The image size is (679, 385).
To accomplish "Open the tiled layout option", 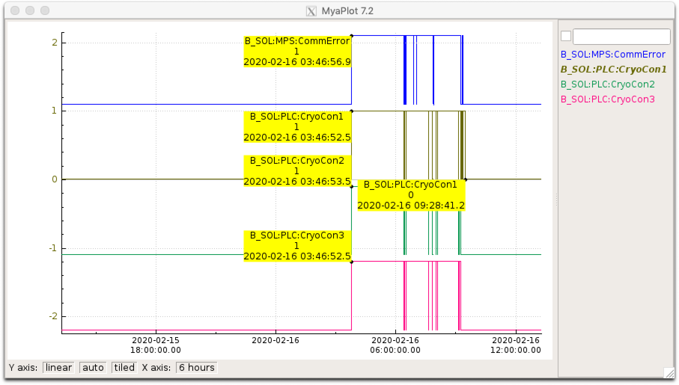I will 124,368.
